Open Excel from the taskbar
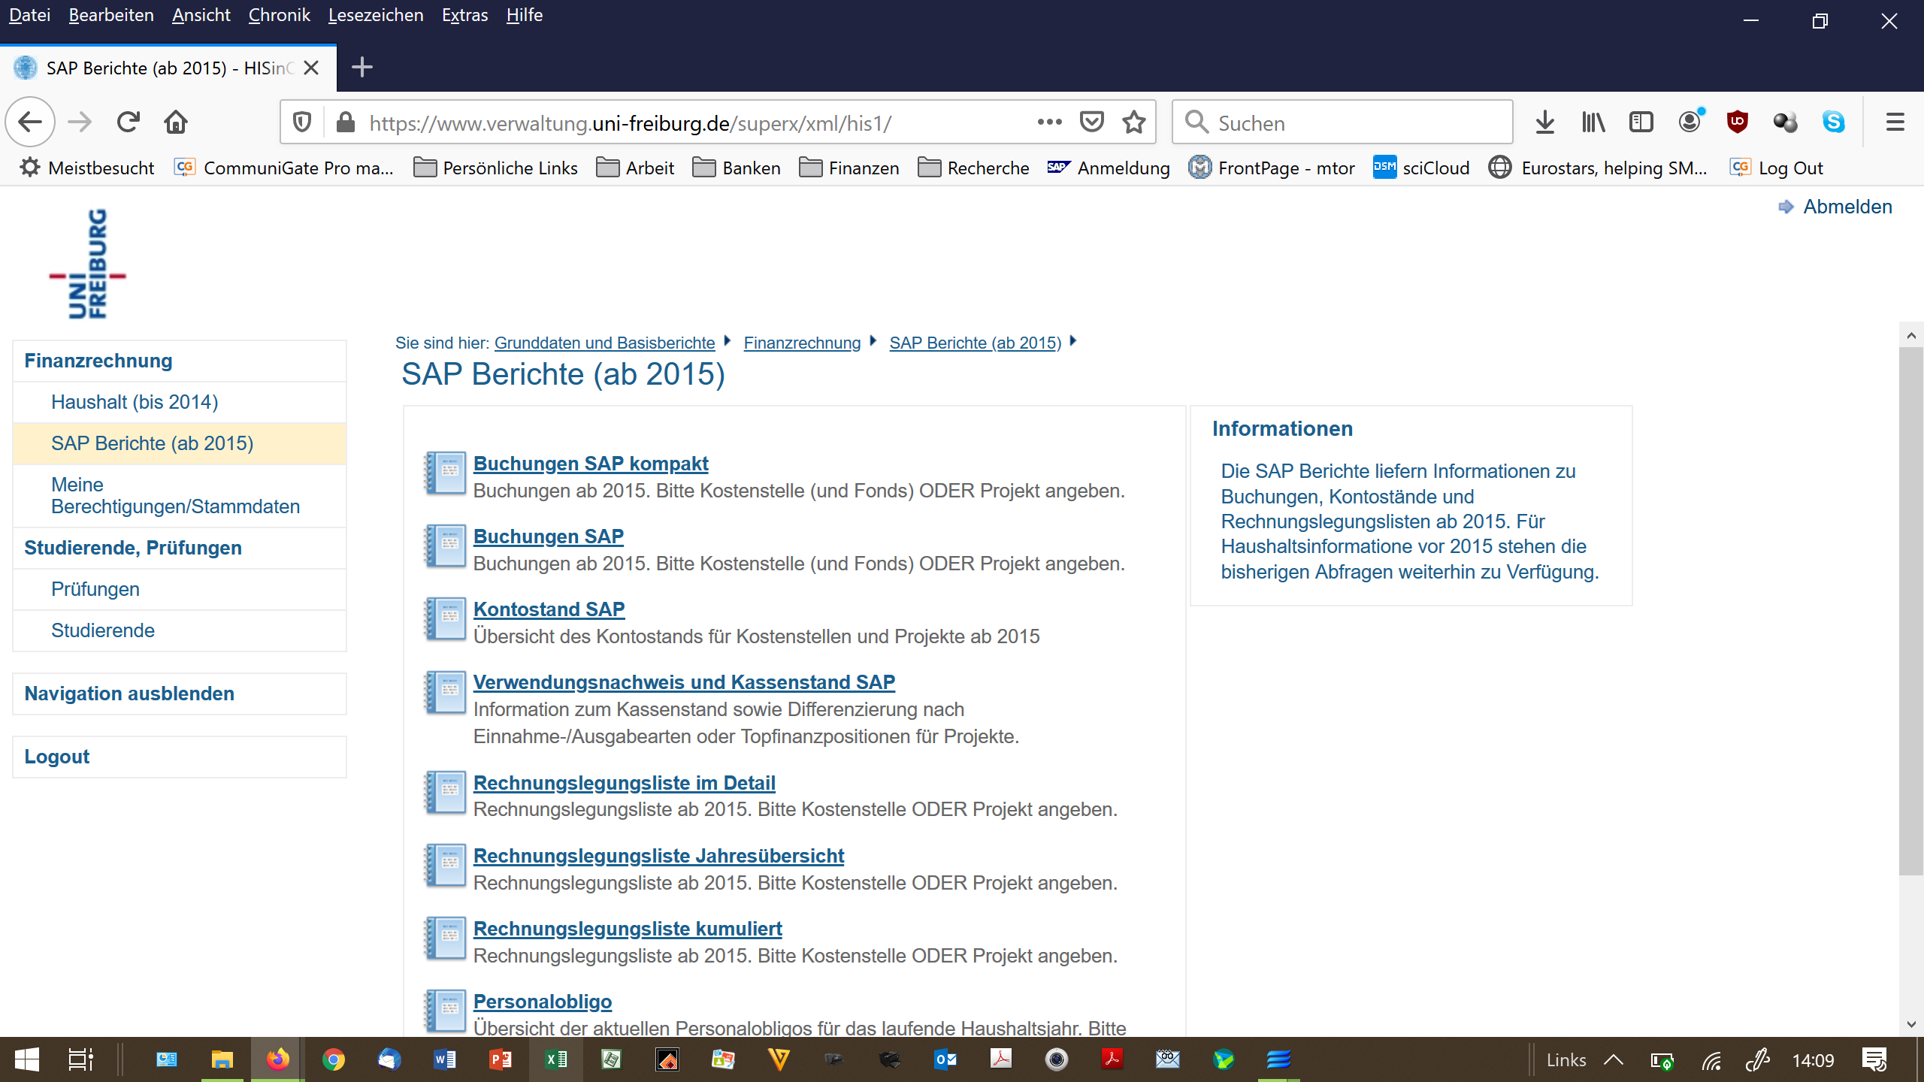This screenshot has width=1924, height=1082. 555,1060
